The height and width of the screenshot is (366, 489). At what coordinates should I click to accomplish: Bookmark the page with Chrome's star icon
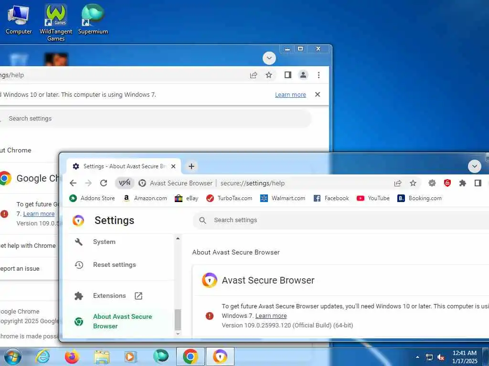269,75
